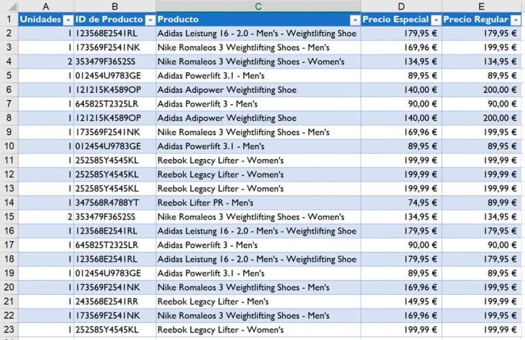
Task: Open the ID de Producto filter dropdown
Action: 150,20
